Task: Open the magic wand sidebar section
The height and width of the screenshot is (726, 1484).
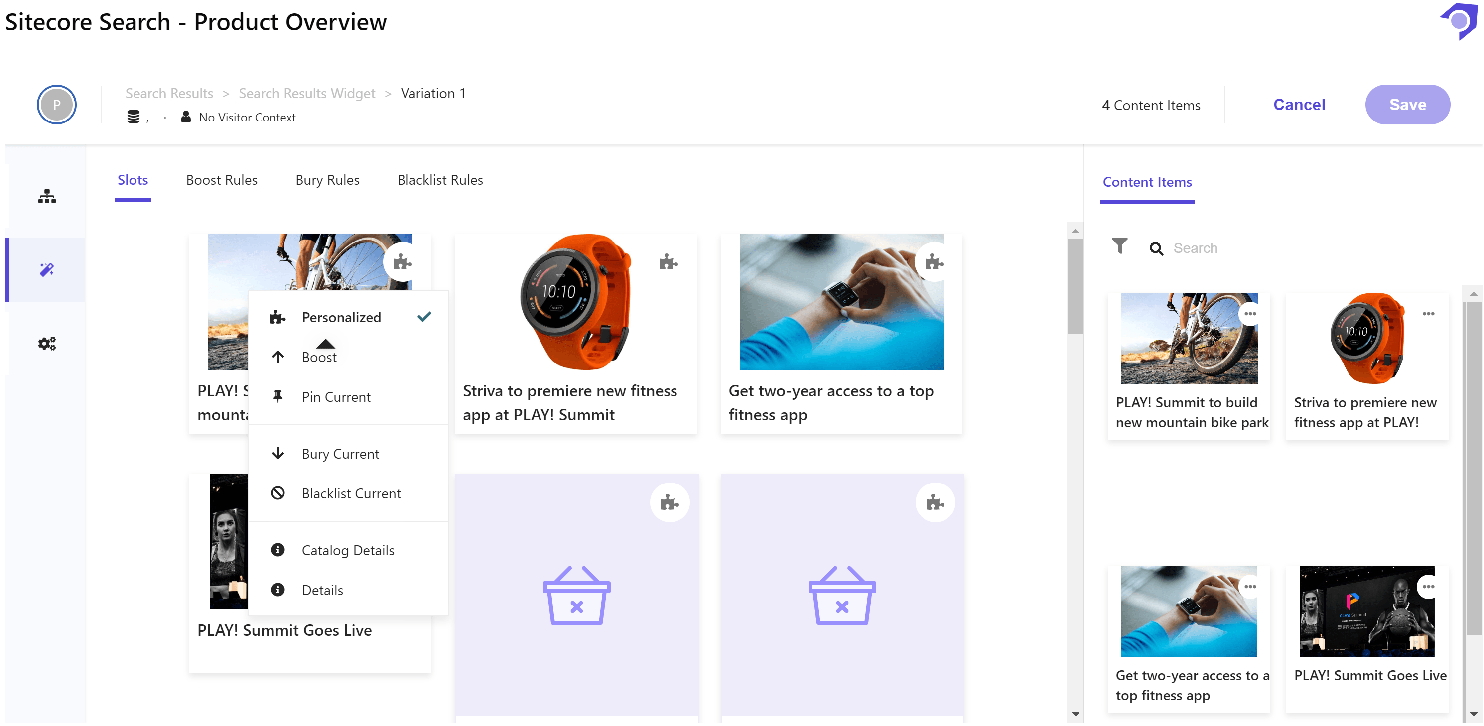Action: click(x=47, y=269)
